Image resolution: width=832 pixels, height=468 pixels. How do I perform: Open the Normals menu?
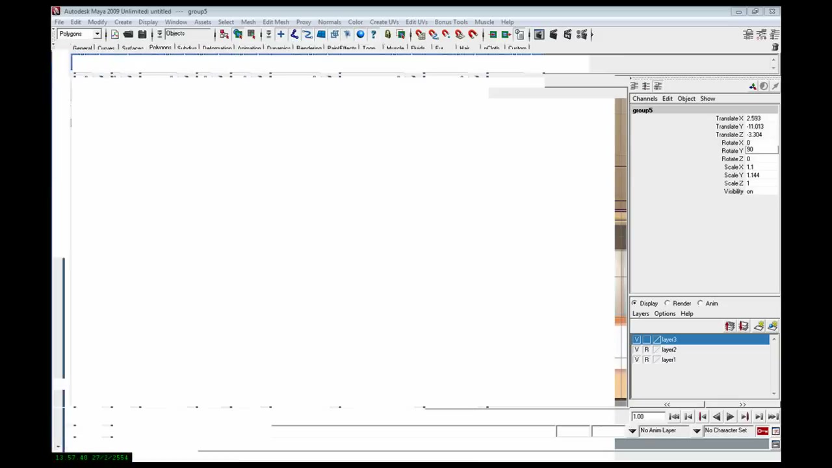[x=330, y=22]
